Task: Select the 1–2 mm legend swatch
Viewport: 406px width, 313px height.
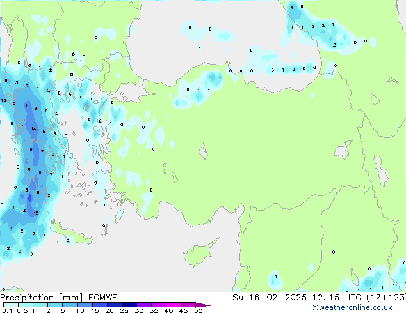Action: [40, 305]
